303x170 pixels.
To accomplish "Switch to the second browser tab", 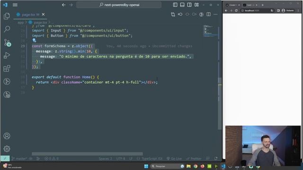I will (x=250, y=5).
